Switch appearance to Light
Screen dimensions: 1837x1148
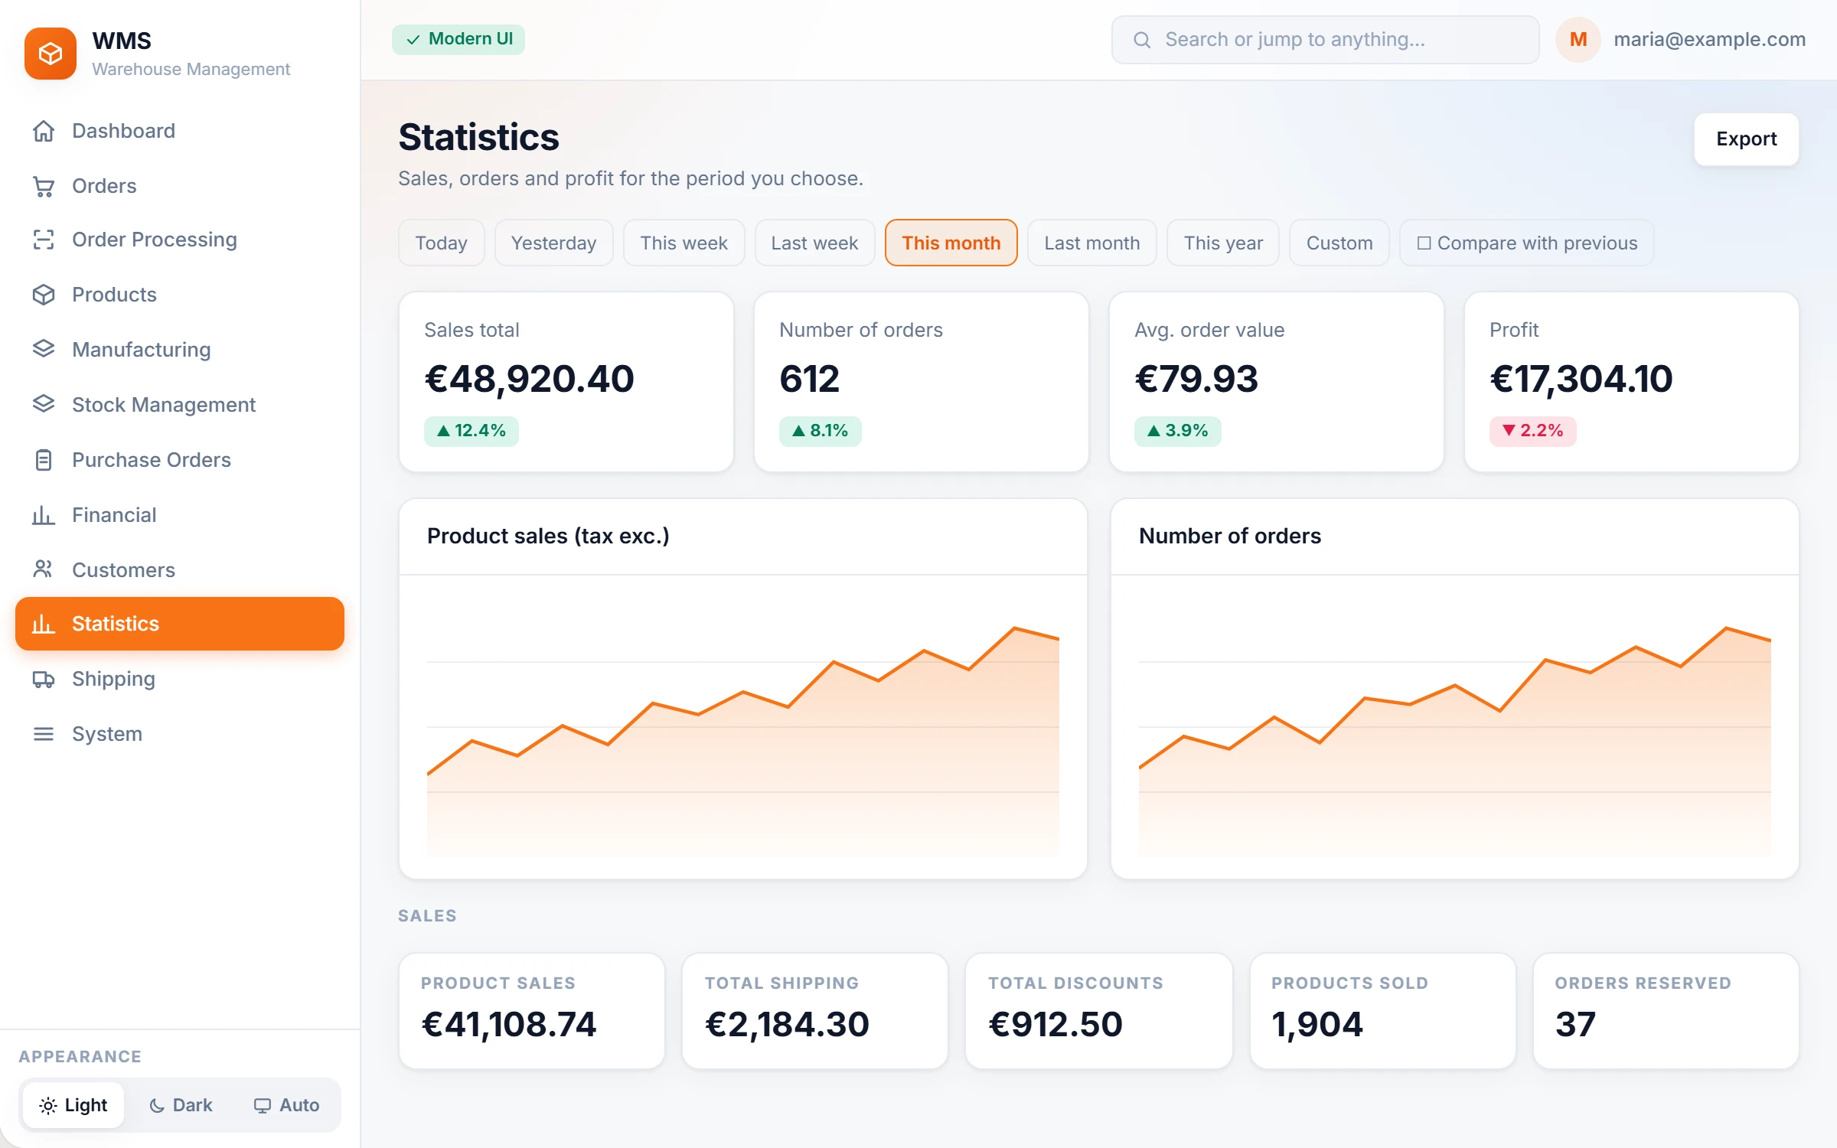73,1105
